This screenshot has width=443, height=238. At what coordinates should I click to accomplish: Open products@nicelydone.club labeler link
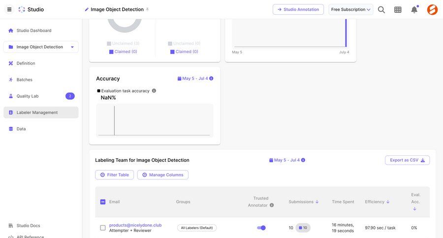coord(135,225)
